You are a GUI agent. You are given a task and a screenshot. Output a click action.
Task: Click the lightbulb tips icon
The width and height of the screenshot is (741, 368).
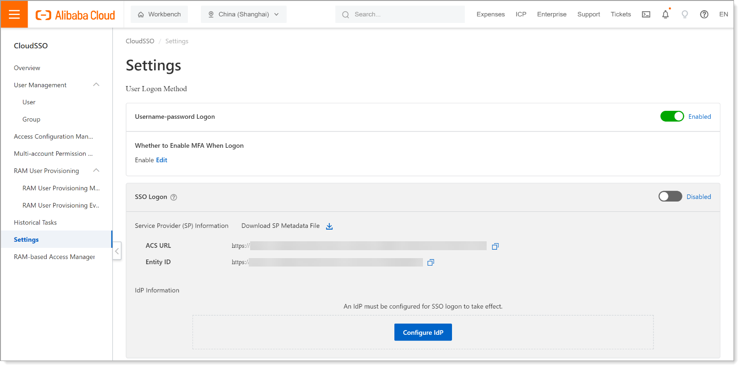pos(685,14)
